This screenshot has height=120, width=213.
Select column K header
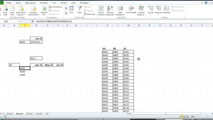click(x=107, y=25)
